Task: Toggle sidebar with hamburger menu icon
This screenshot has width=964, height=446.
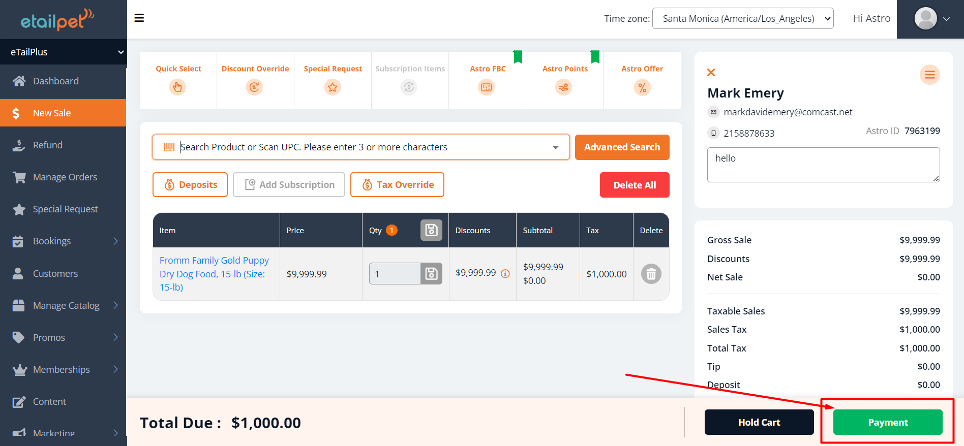Action: [x=139, y=18]
